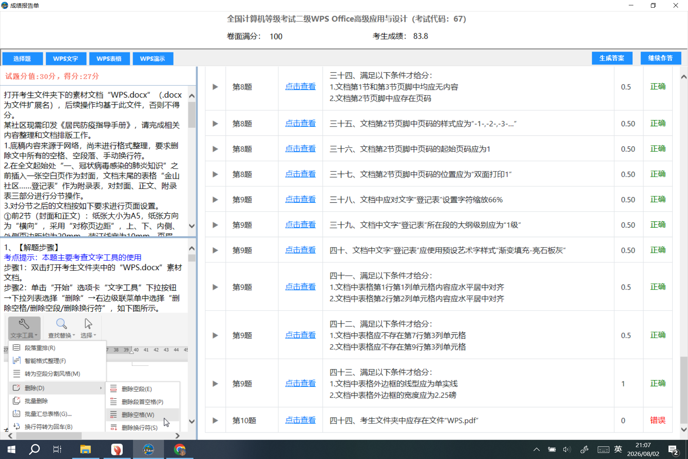This screenshot has width=688, height=459.
Task: Click the 卷面满分 value 100
Action: [276, 36]
